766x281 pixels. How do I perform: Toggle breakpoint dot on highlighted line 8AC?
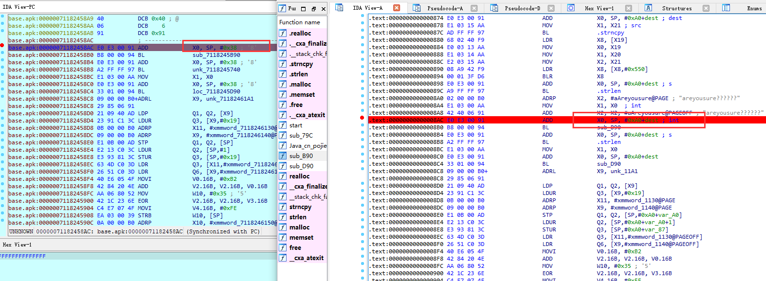point(362,118)
